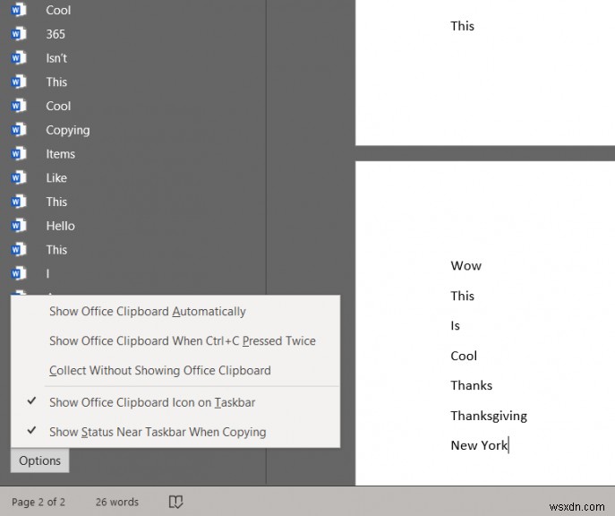The image size is (615, 516).
Task: Untick Show Status Near Taskbar When Copying
Action: 175,432
